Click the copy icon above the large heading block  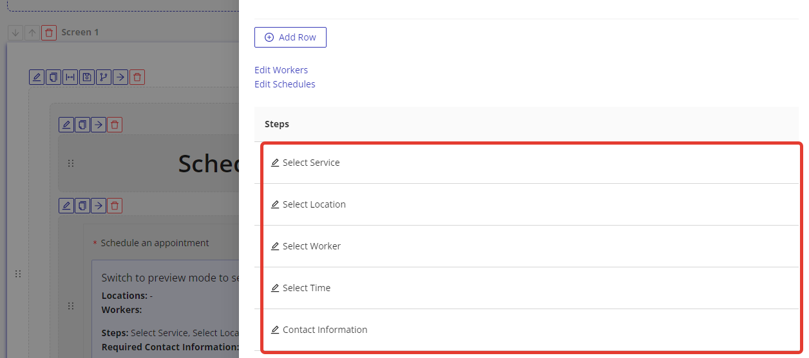(x=82, y=125)
